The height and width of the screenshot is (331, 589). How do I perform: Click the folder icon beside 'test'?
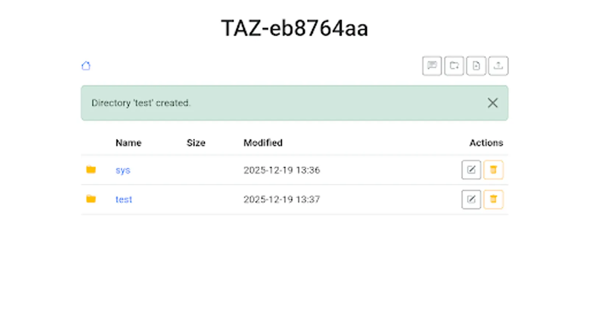91,199
